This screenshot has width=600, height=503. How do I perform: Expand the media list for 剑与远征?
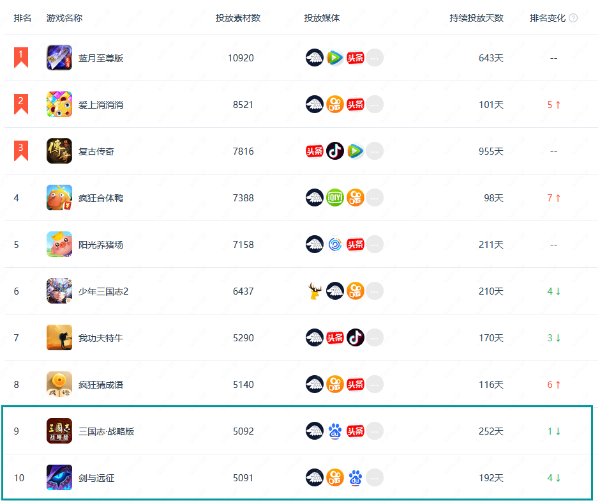(375, 477)
